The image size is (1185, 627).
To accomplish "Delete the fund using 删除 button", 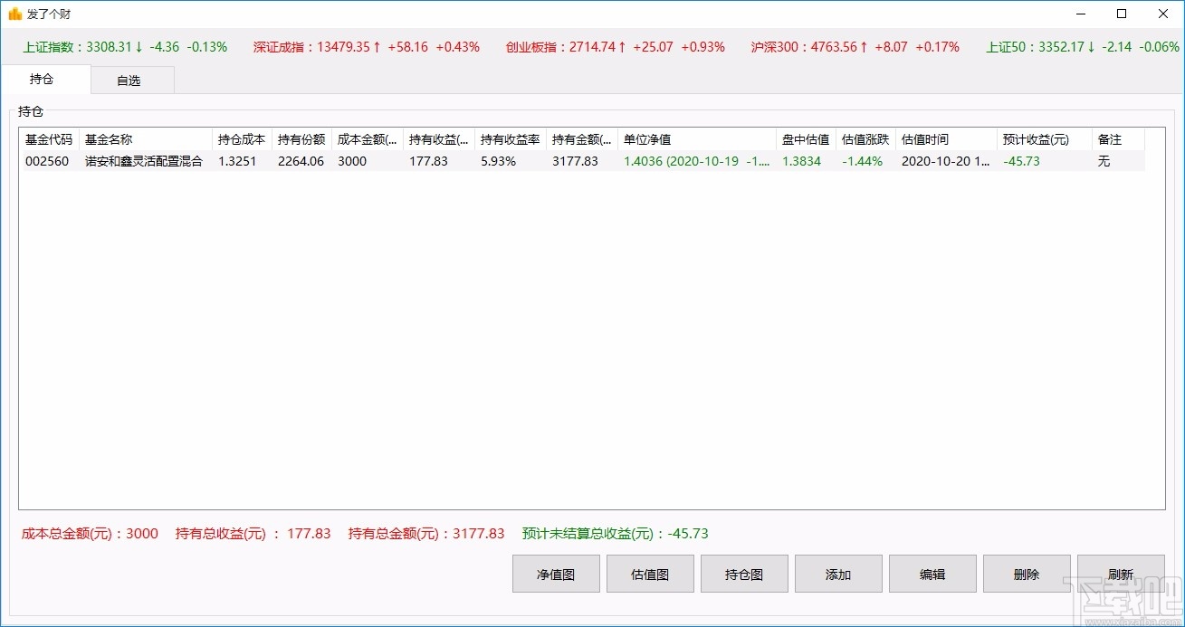I will (1026, 573).
